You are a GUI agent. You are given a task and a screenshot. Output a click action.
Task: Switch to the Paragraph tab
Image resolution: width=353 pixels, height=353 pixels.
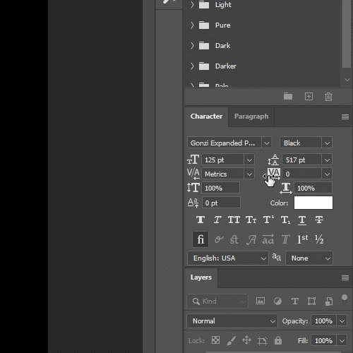tap(251, 116)
